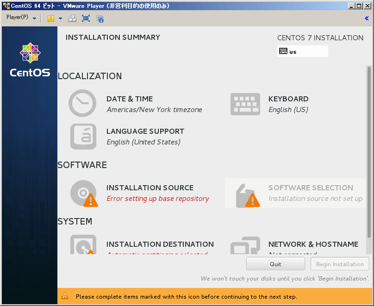Click the CentOS logo
Image resolution: width=374 pixels, height=306 pixels.
30,60
